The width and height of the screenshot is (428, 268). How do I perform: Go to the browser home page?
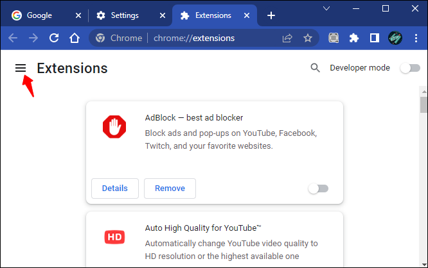click(x=75, y=38)
